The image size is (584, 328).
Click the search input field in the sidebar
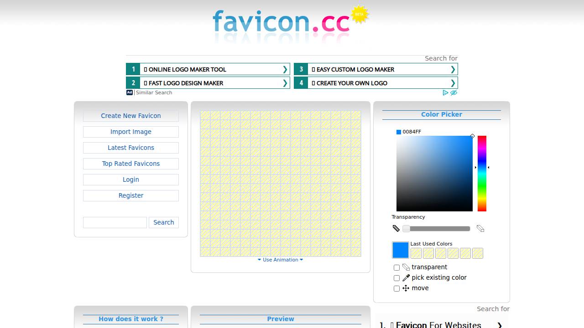point(115,222)
